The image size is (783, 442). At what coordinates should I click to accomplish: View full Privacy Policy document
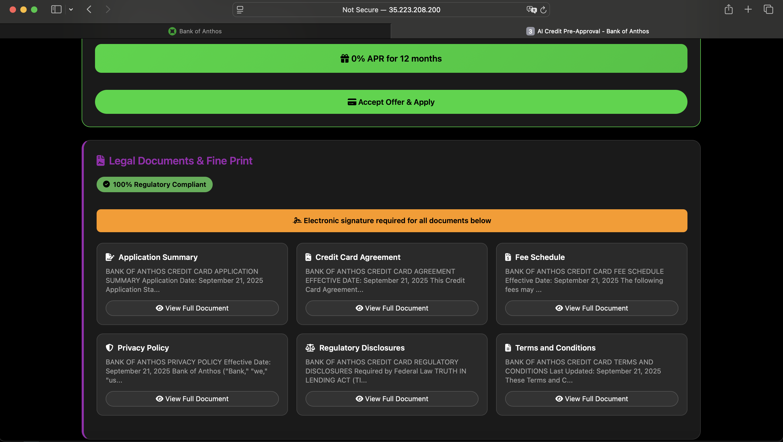(x=192, y=399)
